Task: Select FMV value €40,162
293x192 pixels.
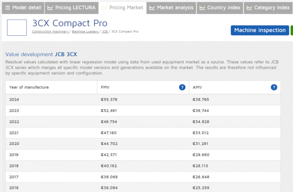Action: pos(109,166)
